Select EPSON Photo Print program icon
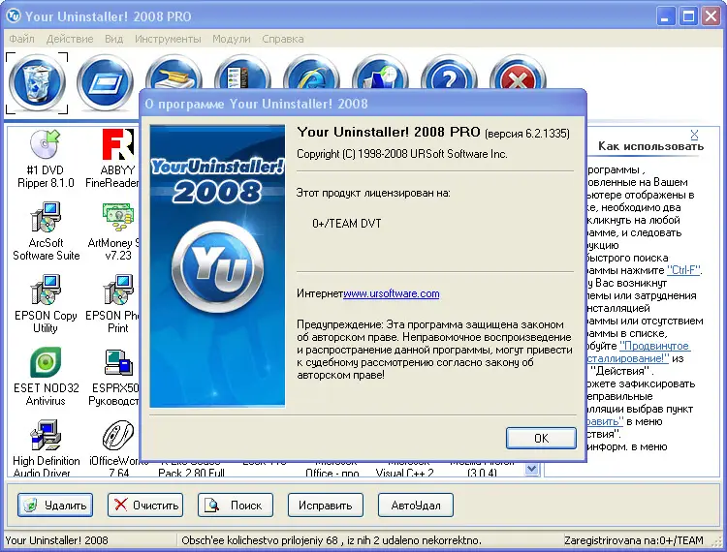This screenshot has width=727, height=552. [117, 290]
